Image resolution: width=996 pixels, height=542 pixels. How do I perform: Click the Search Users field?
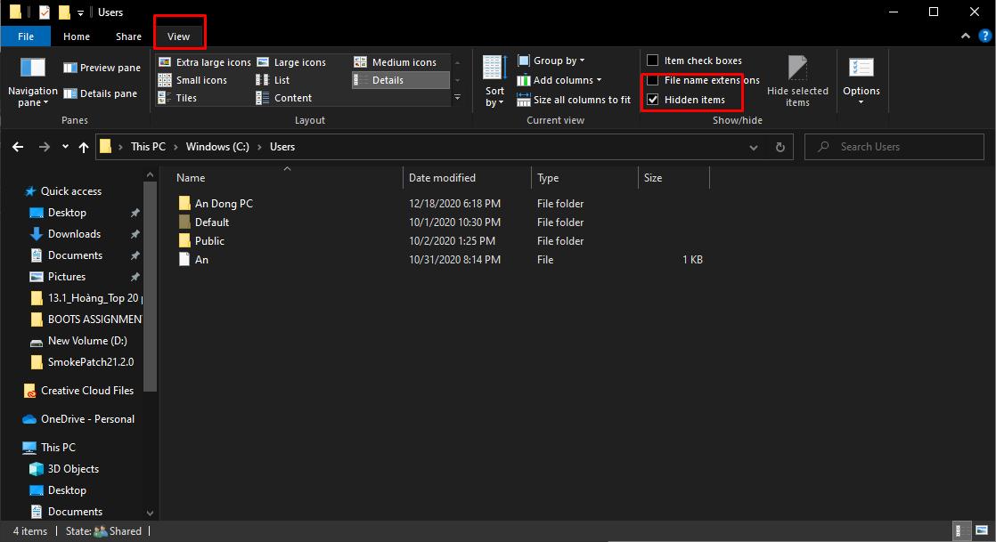pos(894,147)
